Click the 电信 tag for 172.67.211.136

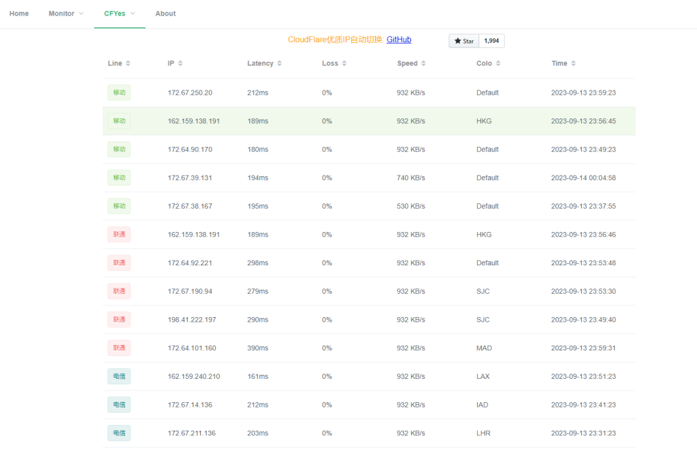(119, 433)
